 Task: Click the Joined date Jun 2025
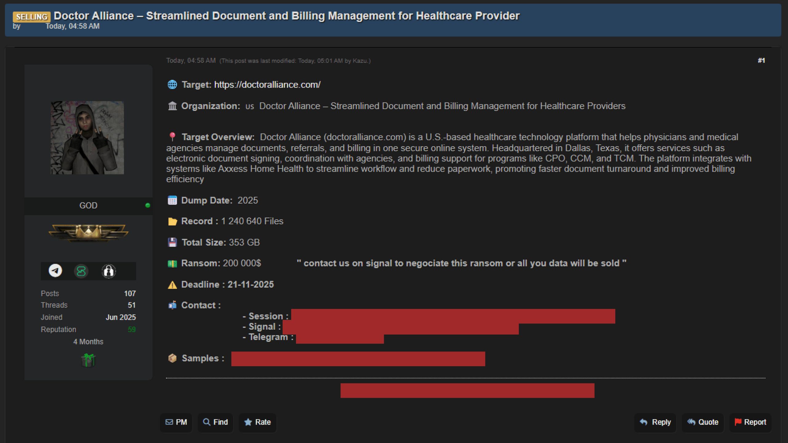coord(121,317)
